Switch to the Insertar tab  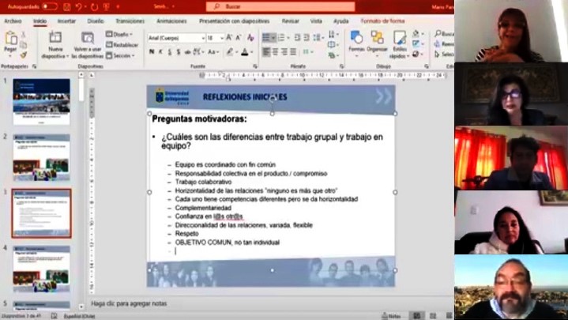[x=66, y=21]
